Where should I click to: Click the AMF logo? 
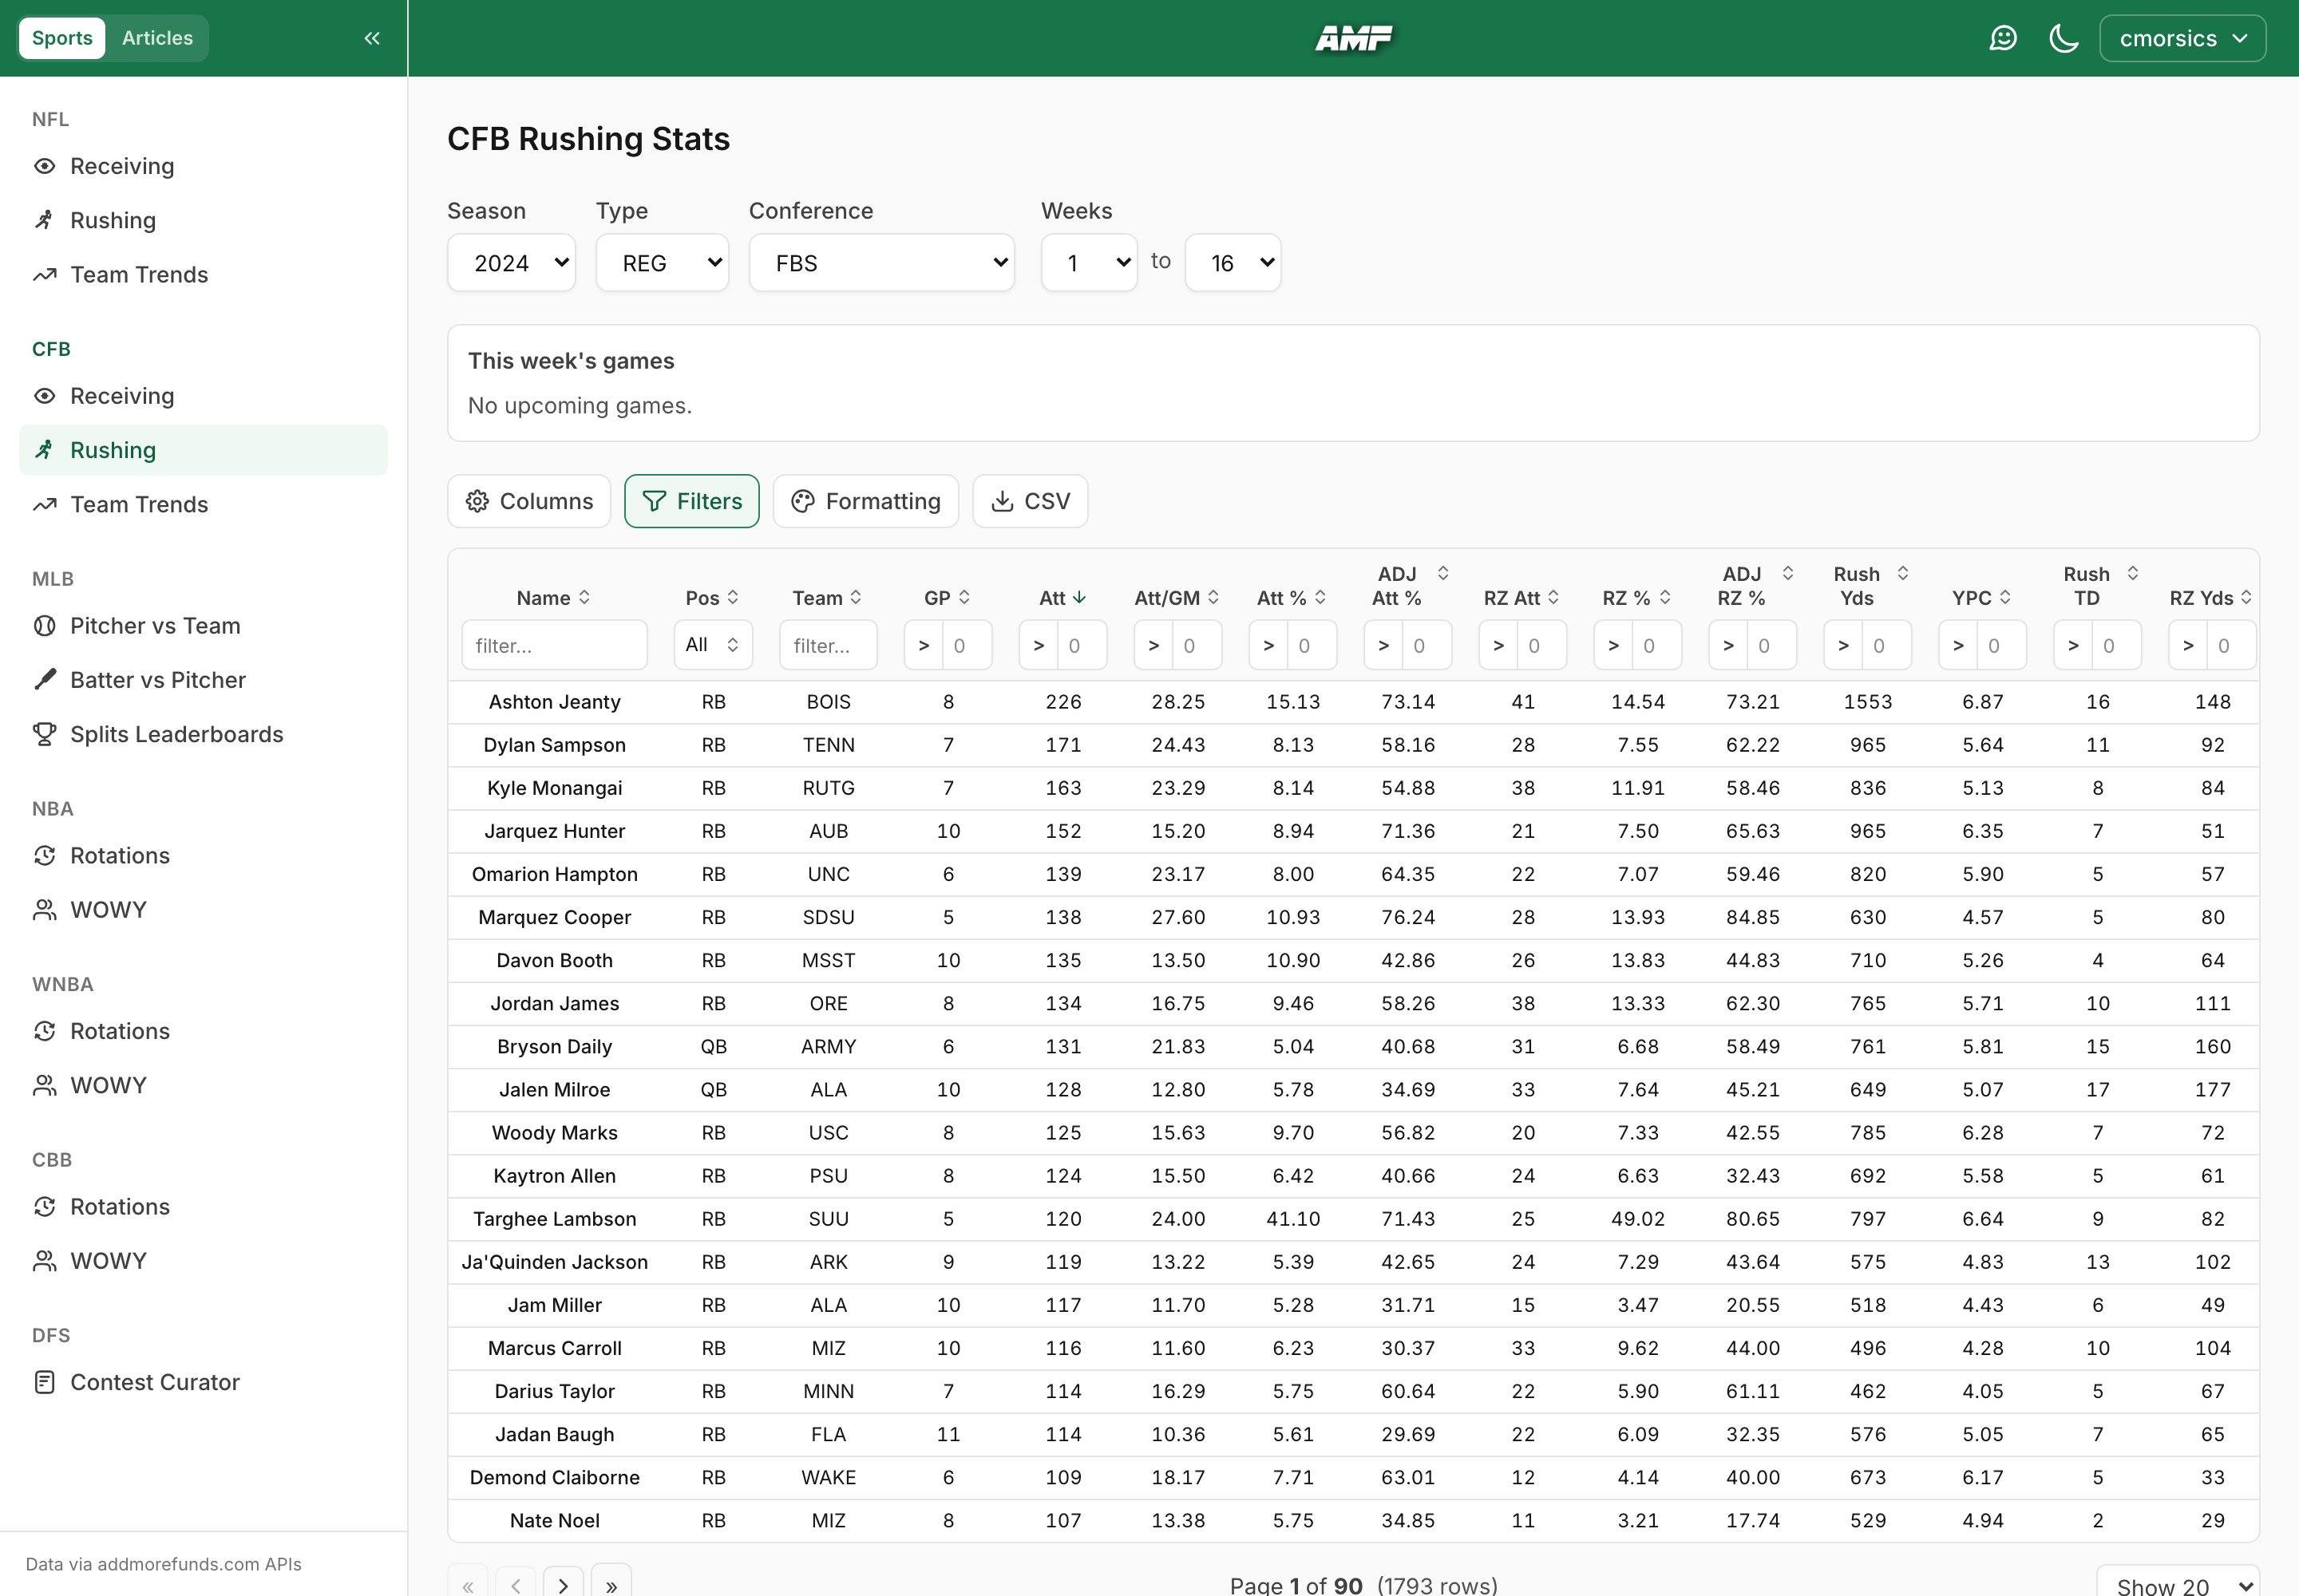tap(1352, 38)
